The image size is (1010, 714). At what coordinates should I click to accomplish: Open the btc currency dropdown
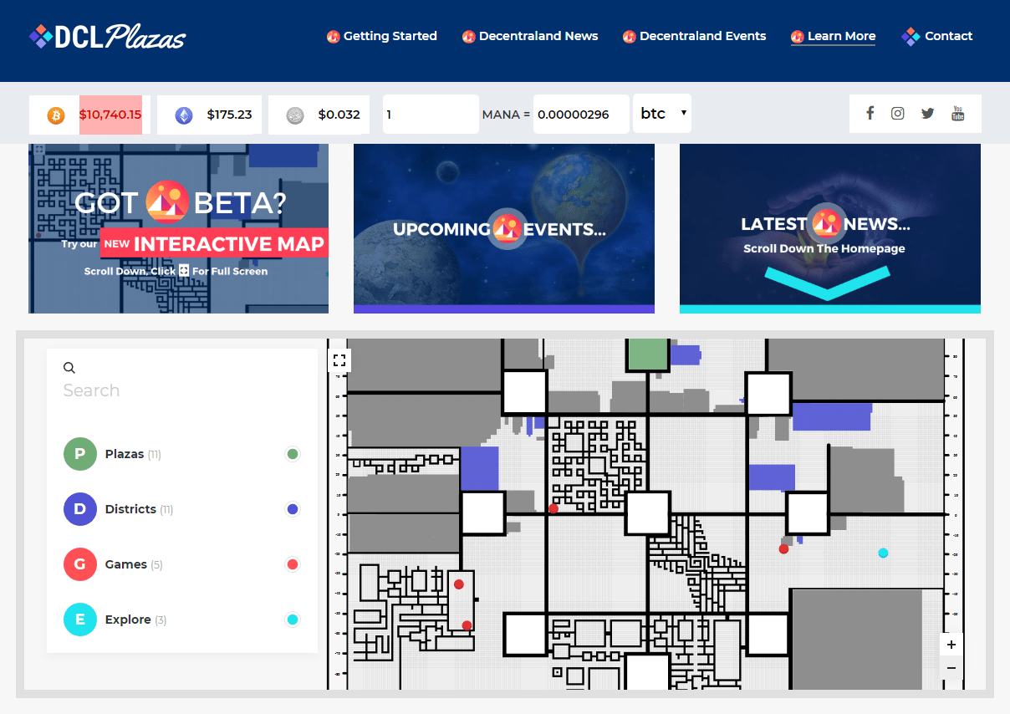coord(662,114)
